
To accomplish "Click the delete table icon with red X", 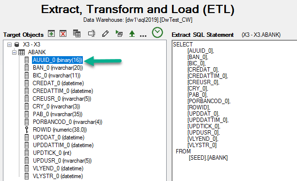I will 63,34.
